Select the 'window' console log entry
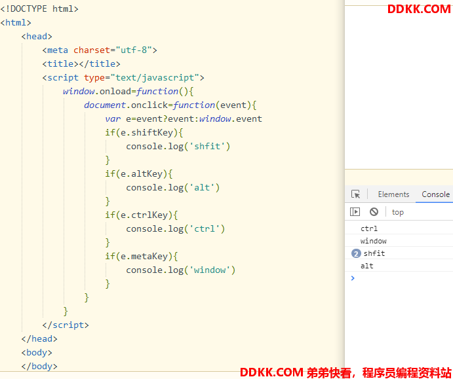 coord(373,241)
